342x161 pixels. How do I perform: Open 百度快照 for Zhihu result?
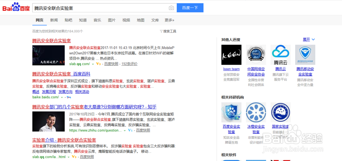point(143,131)
